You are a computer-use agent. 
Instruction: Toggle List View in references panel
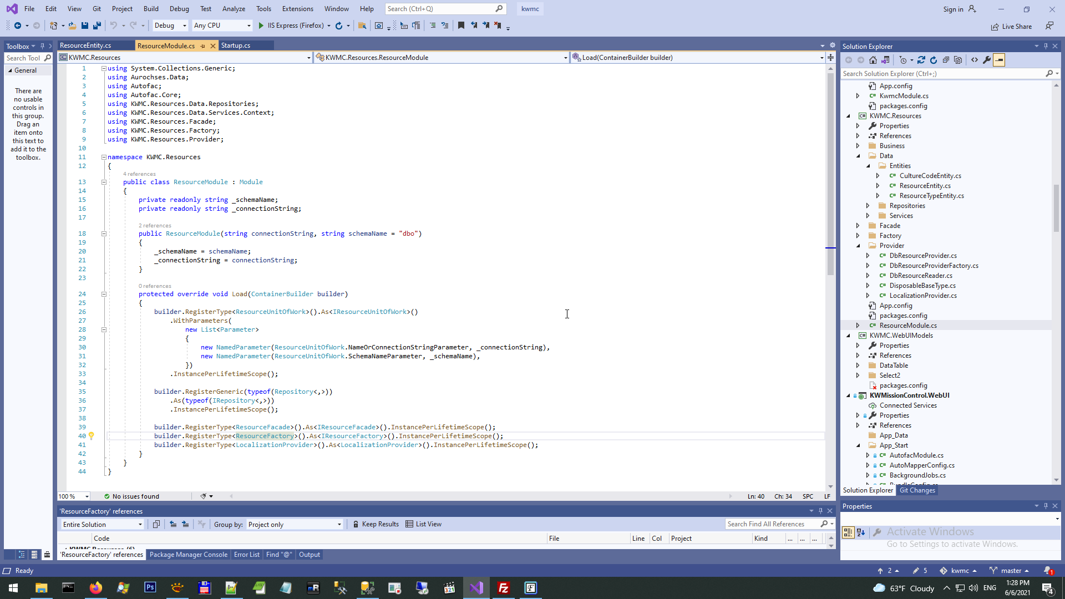[424, 524]
